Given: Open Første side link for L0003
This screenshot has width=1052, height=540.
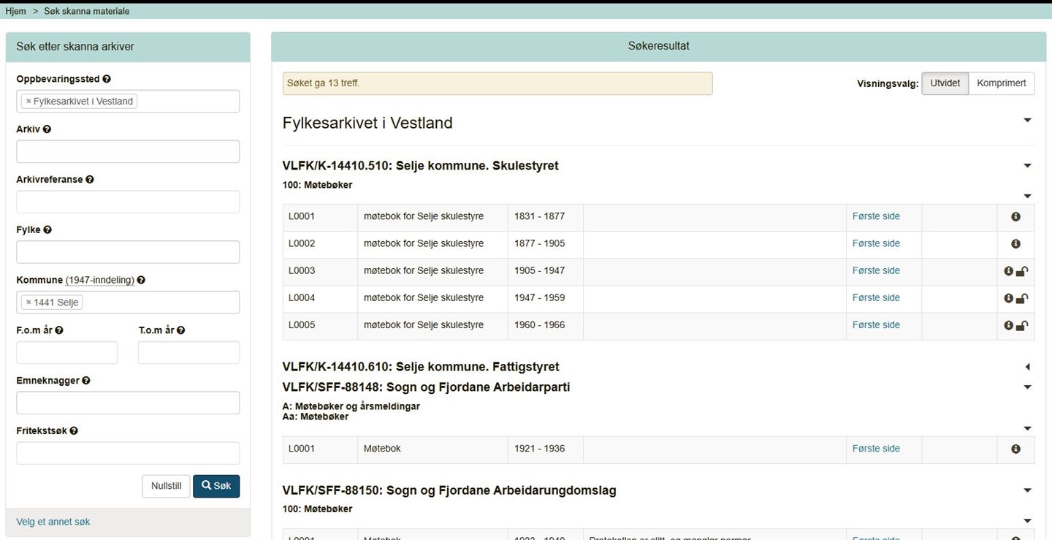Looking at the screenshot, I should [876, 270].
